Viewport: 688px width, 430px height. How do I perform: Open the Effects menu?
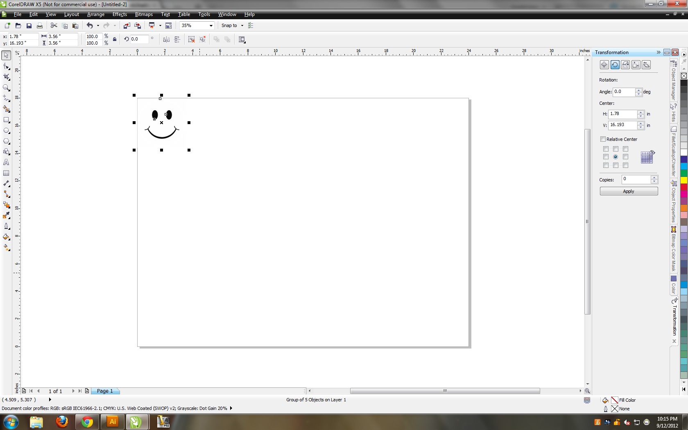click(x=120, y=14)
